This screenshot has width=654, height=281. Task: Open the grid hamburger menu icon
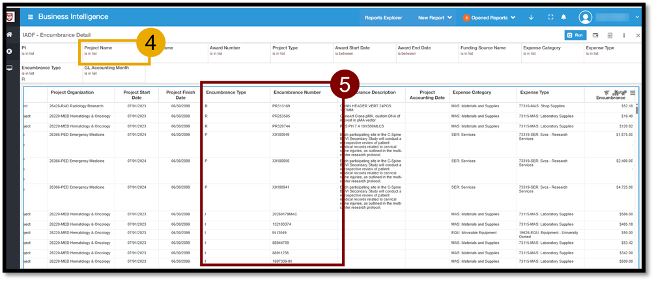(x=633, y=92)
